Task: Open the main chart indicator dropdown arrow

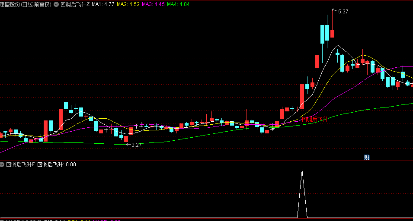Action: (56, 4)
